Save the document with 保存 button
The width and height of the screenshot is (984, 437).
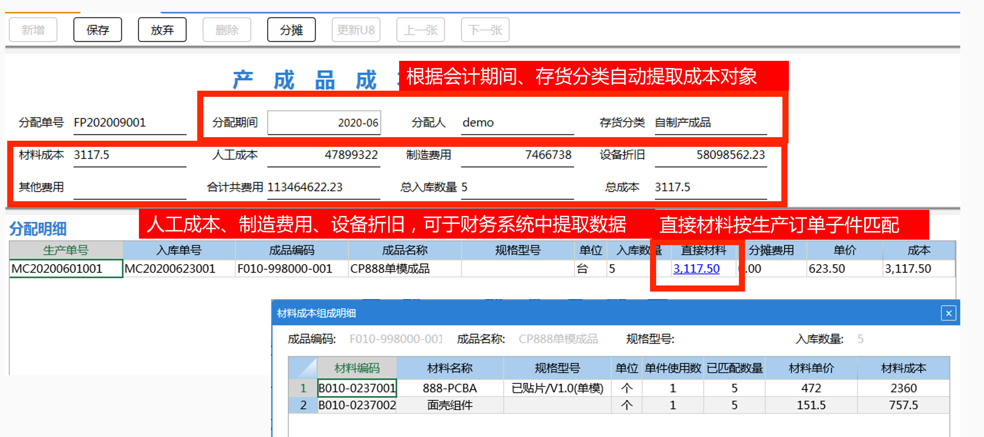(x=98, y=30)
